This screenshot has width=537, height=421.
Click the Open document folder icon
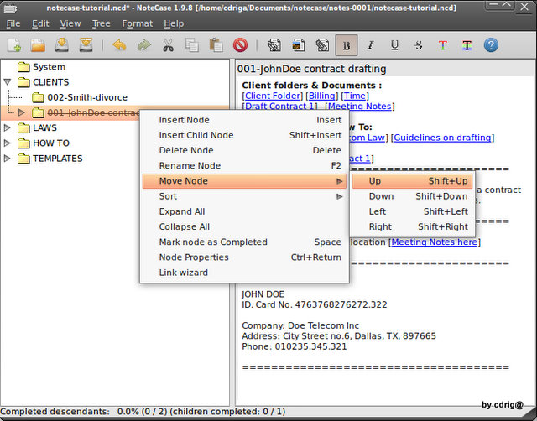click(x=38, y=45)
